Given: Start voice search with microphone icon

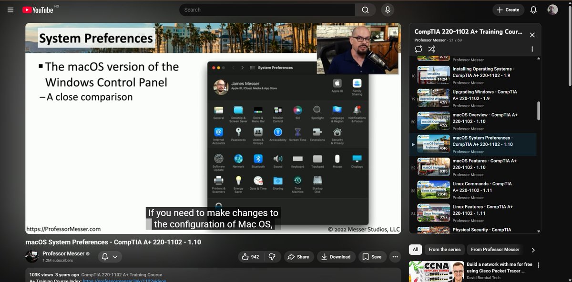Looking at the screenshot, I should click(x=388, y=10).
